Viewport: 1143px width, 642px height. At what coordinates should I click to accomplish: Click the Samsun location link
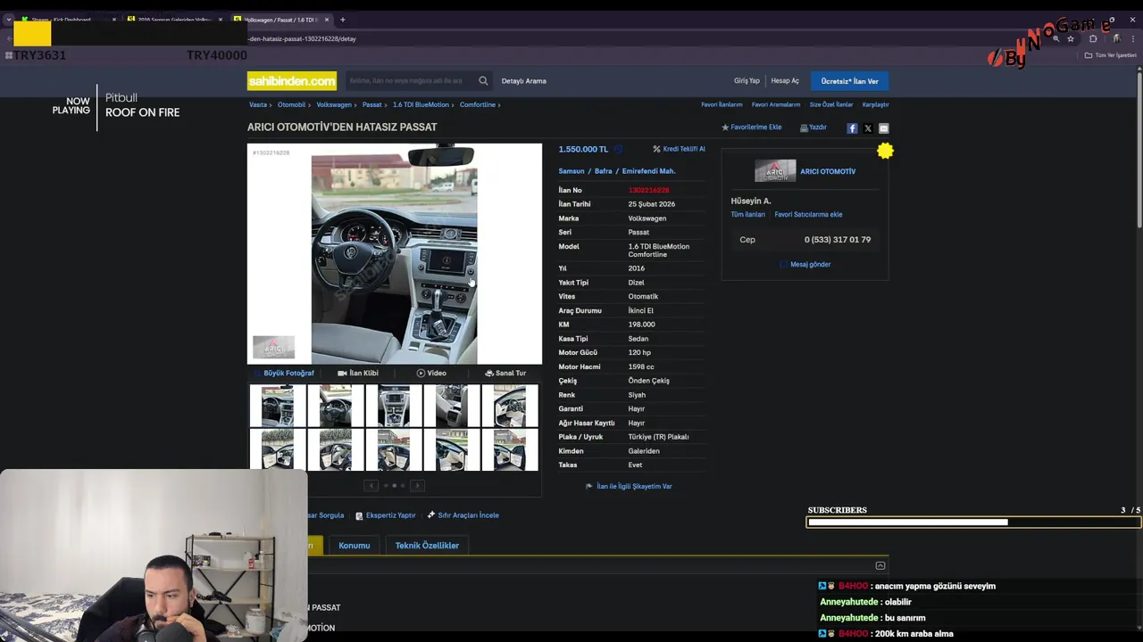(x=571, y=171)
